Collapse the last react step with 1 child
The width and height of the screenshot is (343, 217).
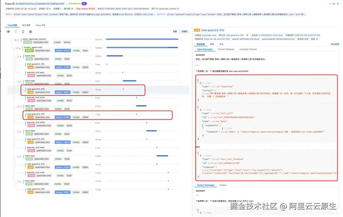pos(19,182)
